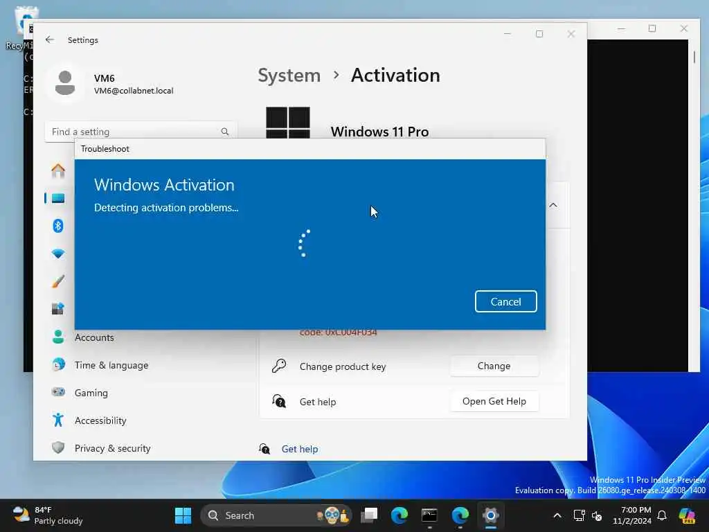Click the Windows 11 Pro logo
Image resolution: width=709 pixels, height=532 pixels.
coord(288,123)
